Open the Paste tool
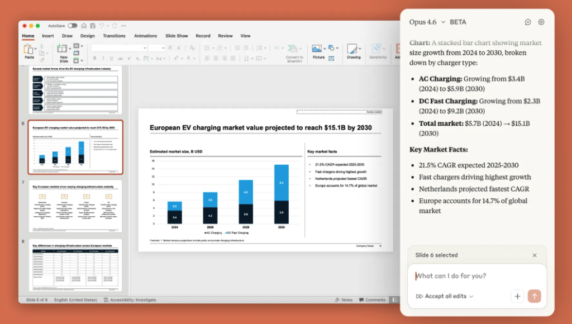The width and height of the screenshot is (572, 324). 29,50
